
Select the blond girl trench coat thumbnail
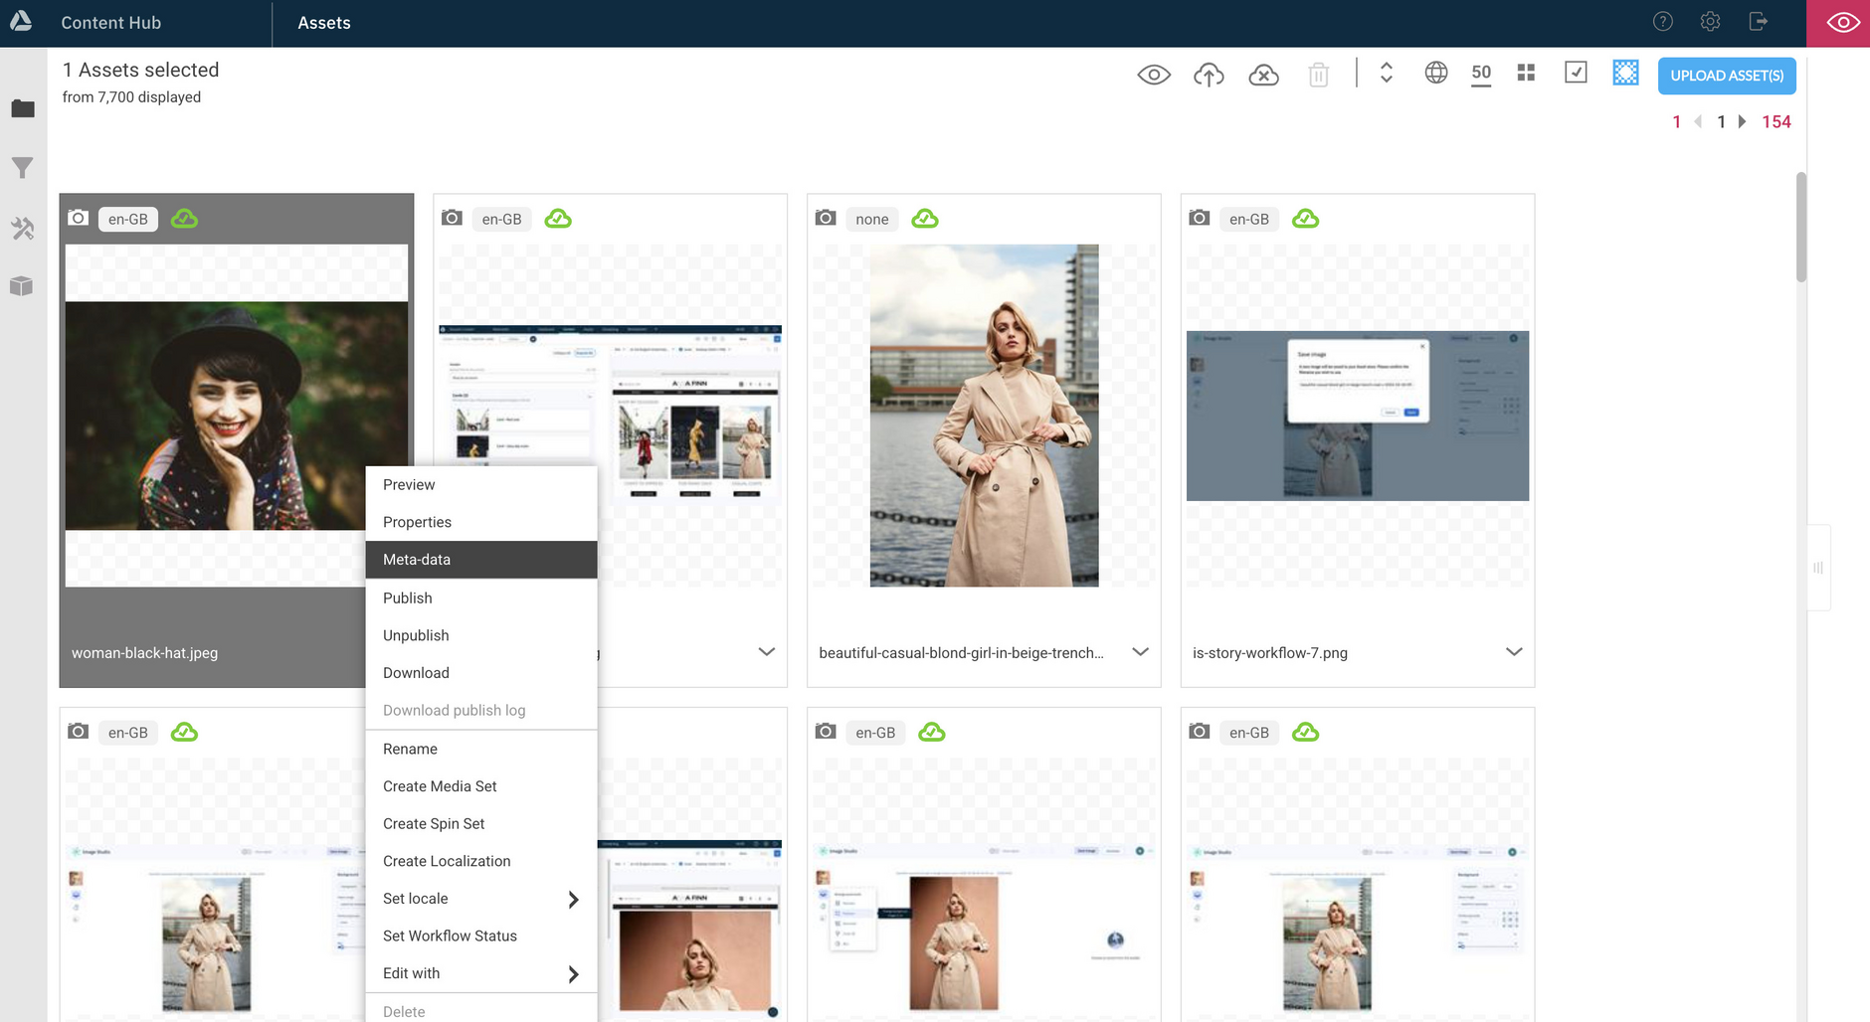[x=984, y=416]
